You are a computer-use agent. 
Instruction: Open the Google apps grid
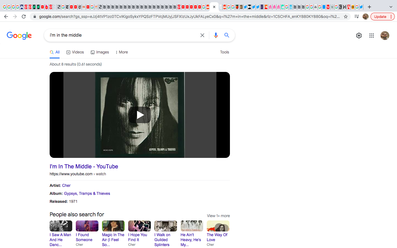372,36
